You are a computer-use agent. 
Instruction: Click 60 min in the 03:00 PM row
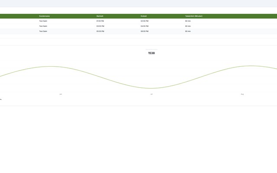pyautogui.click(x=188, y=26)
